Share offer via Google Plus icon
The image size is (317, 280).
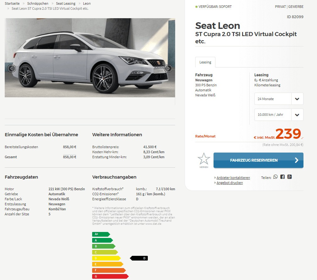point(290,177)
